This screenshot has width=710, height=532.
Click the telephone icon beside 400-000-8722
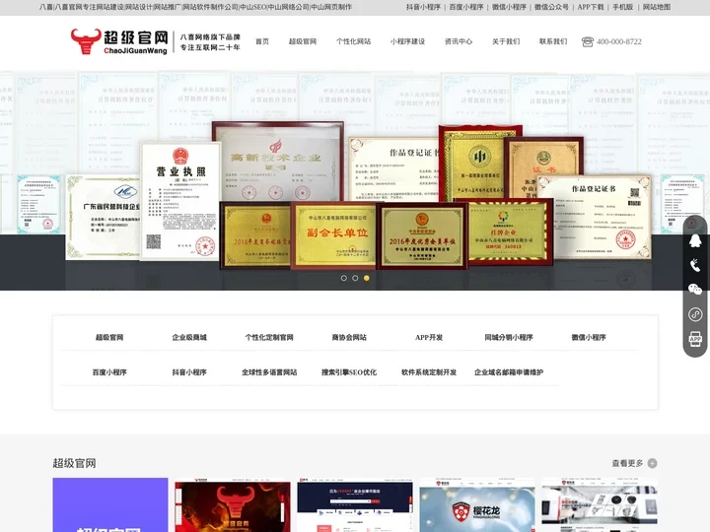[x=588, y=41]
